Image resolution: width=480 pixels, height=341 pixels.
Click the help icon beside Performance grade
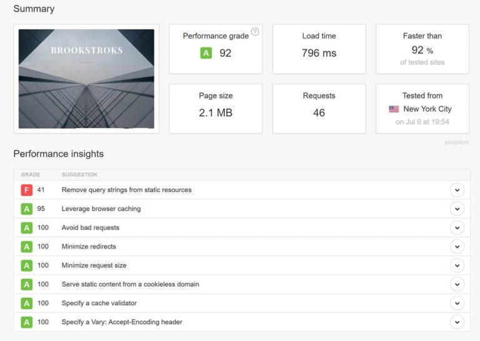[x=255, y=32]
